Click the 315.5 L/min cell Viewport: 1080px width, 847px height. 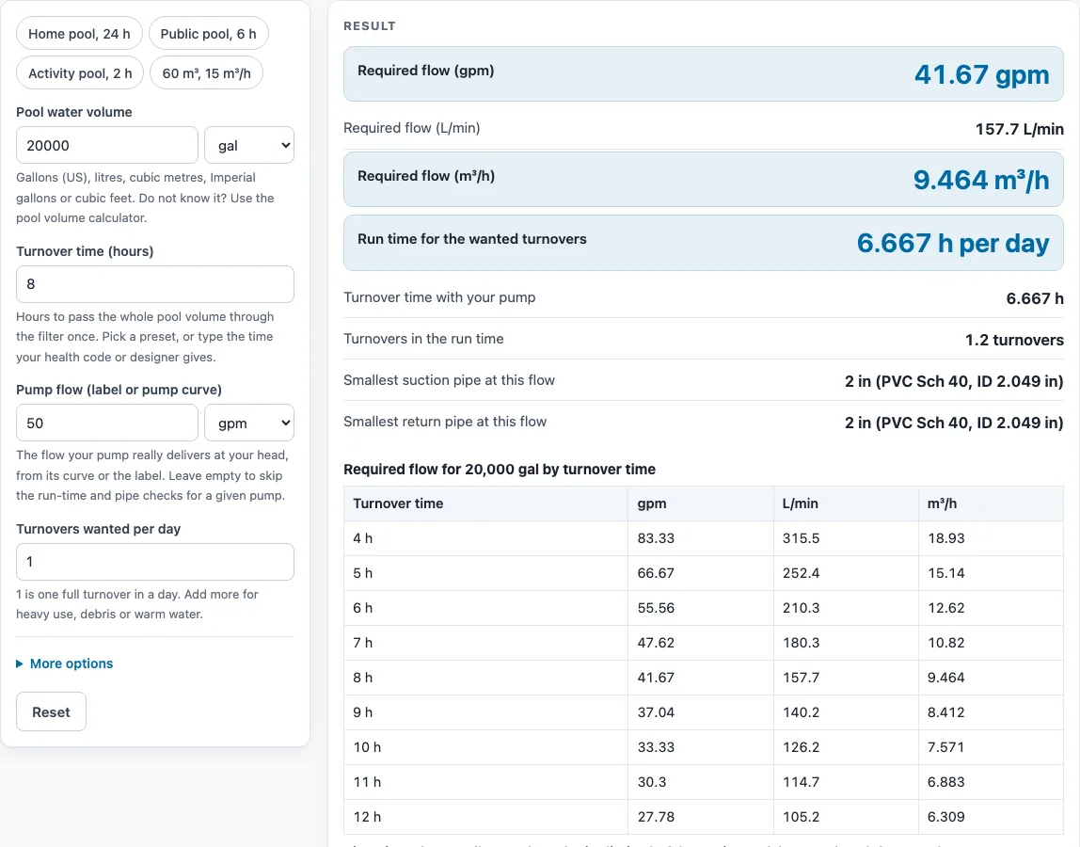[x=846, y=538]
